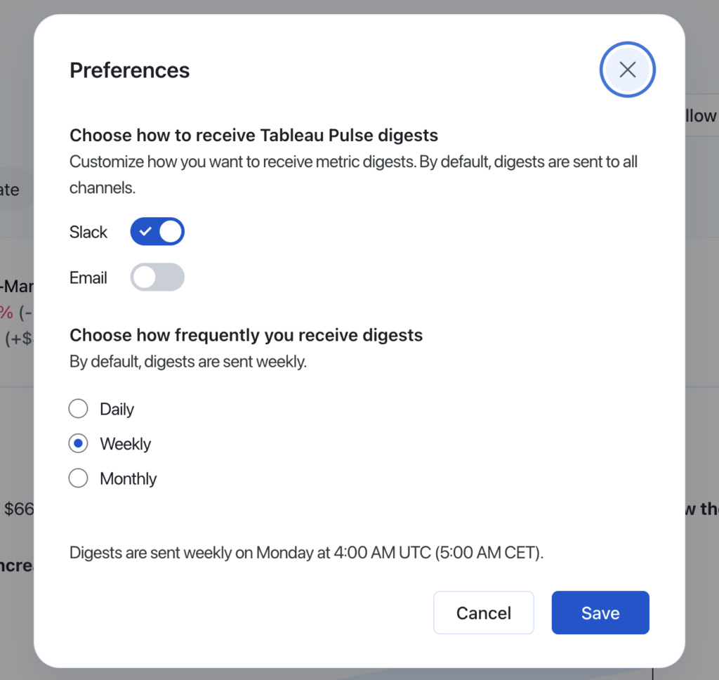The height and width of the screenshot is (680, 719).
Task: Select the Weekly frequency radio button
Action: point(78,444)
